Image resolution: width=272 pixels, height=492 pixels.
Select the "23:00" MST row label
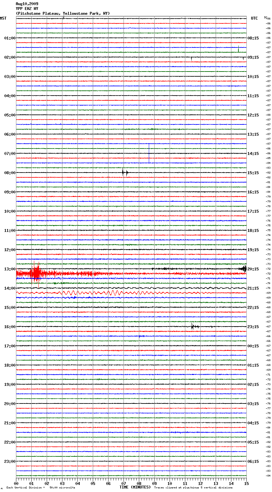[x=10, y=462]
